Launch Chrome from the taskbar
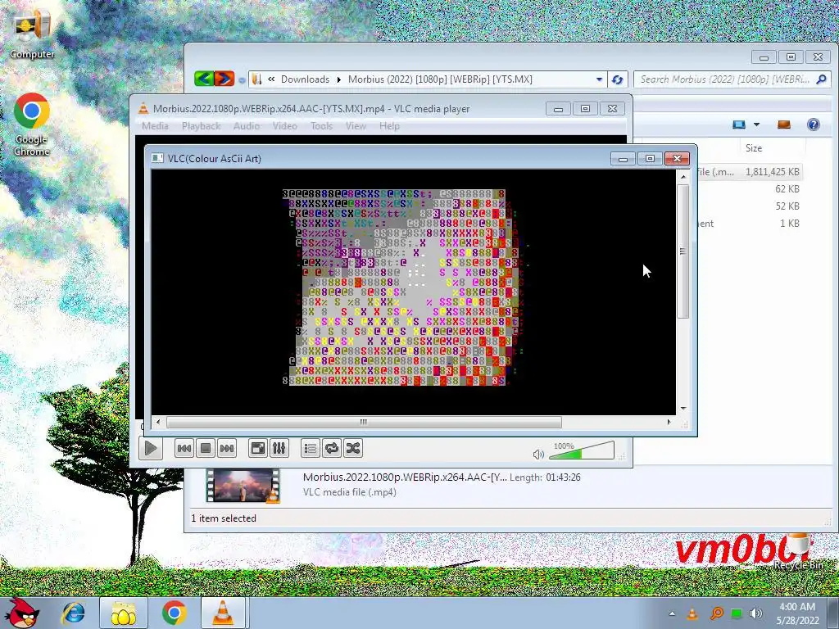 [x=175, y=613]
